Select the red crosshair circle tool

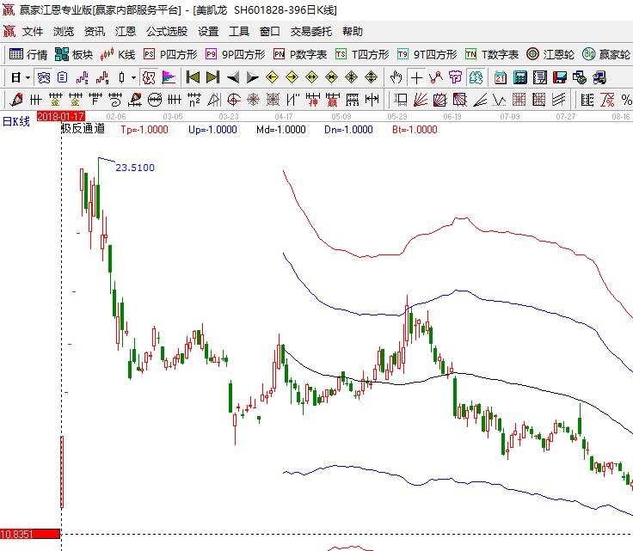(x=234, y=99)
